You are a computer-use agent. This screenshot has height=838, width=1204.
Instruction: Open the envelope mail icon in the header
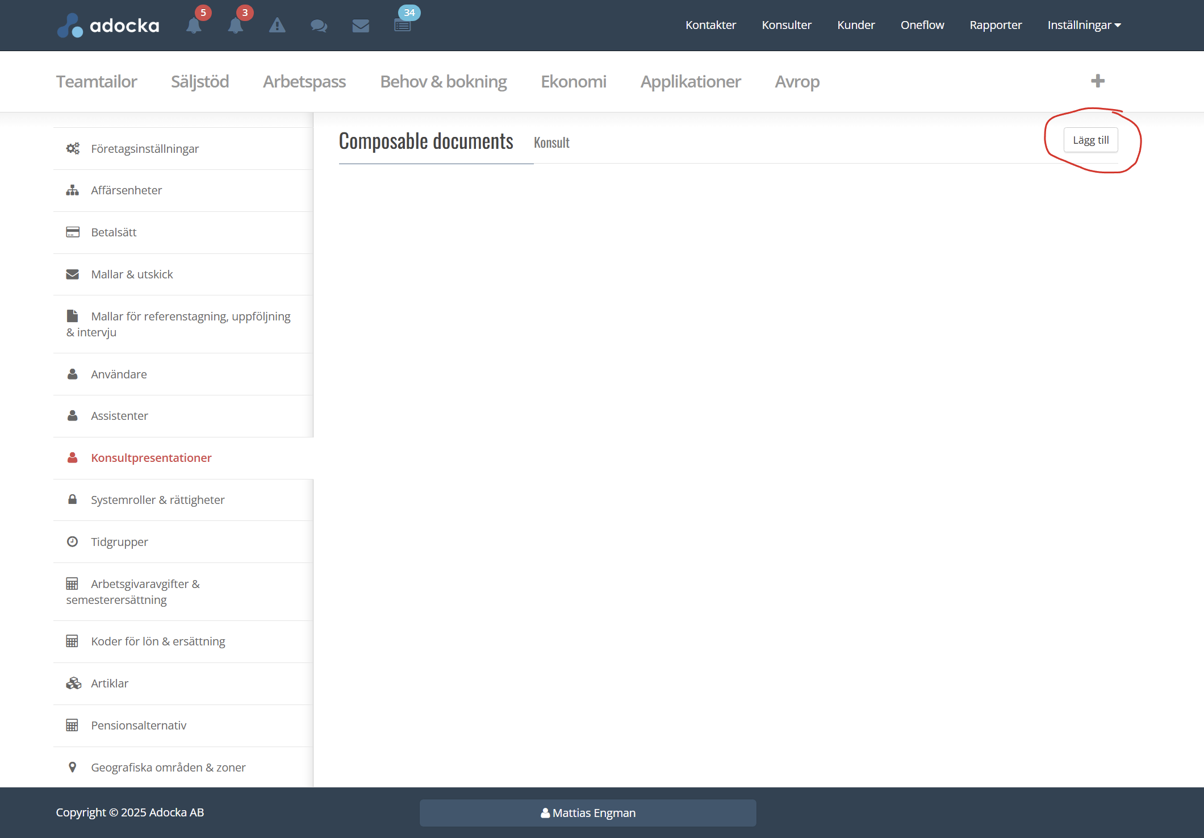point(361,26)
